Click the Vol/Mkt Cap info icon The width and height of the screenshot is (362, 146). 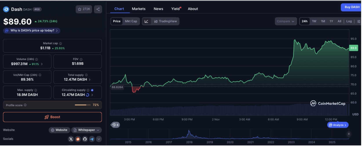point(40,75)
